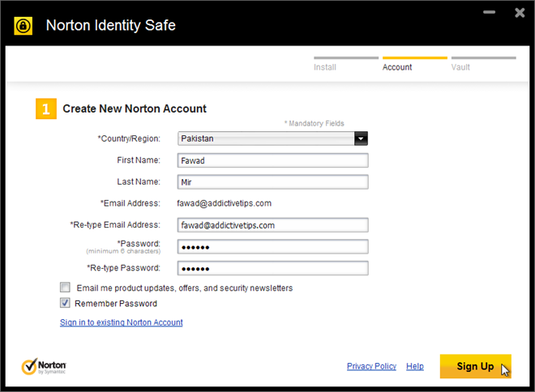Open the Help link
This screenshot has width=535, height=392.
point(415,366)
